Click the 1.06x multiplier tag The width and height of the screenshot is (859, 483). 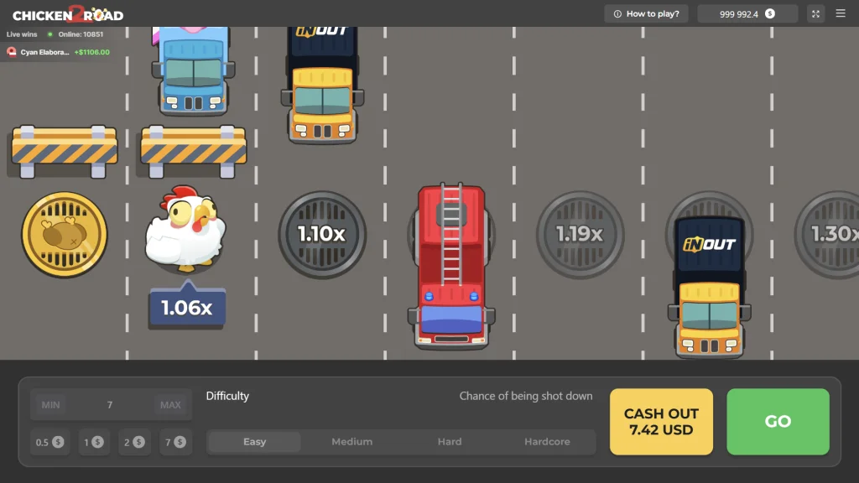click(x=187, y=305)
